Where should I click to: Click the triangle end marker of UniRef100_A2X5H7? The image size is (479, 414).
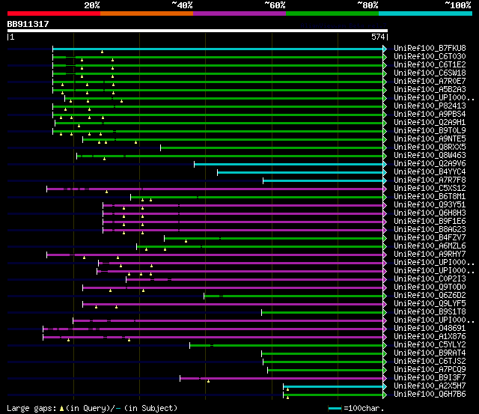pos(385,387)
